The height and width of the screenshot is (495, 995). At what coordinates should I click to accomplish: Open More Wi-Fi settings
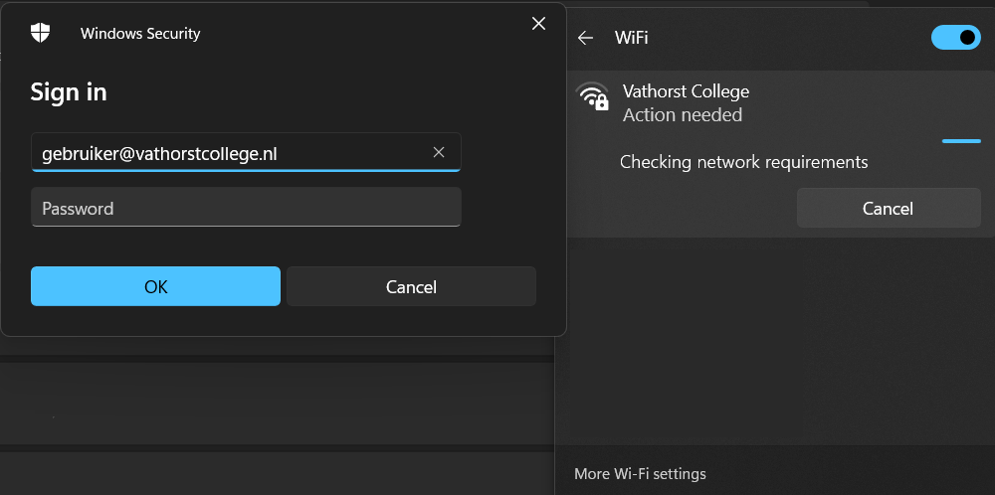[640, 473]
